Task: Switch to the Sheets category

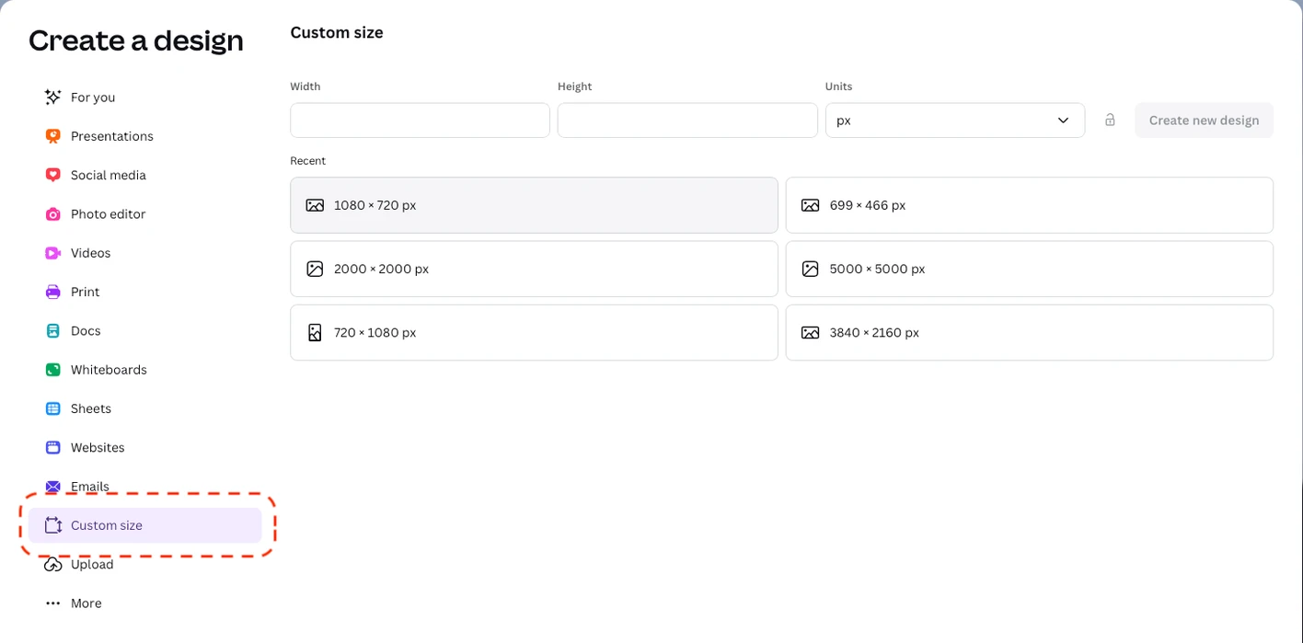Action: point(90,408)
